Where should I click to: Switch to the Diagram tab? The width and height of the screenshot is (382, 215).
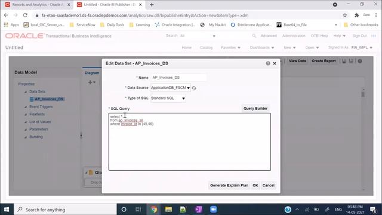(92, 73)
